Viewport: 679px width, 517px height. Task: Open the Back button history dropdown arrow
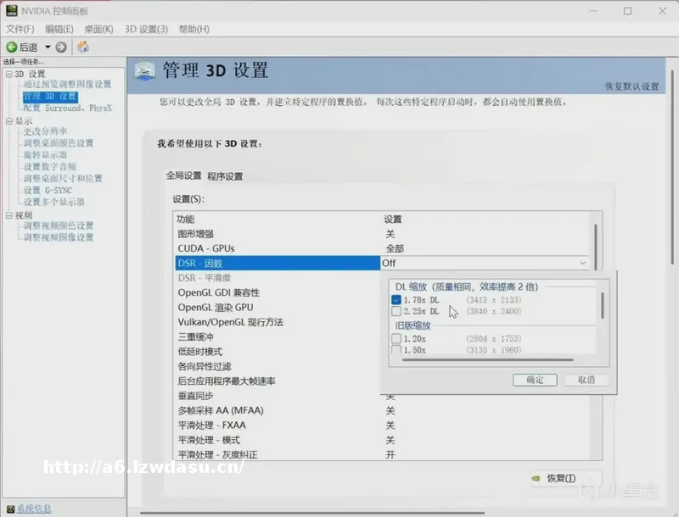coord(48,47)
